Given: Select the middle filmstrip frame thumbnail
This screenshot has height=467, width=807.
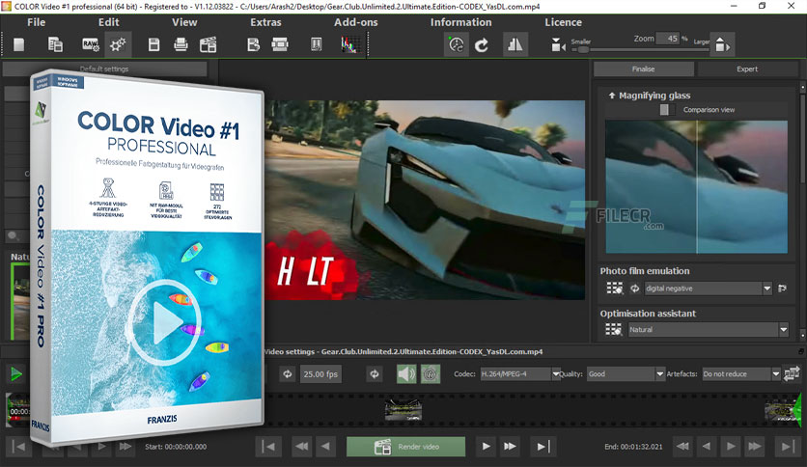Looking at the screenshot, I should click(403, 410).
